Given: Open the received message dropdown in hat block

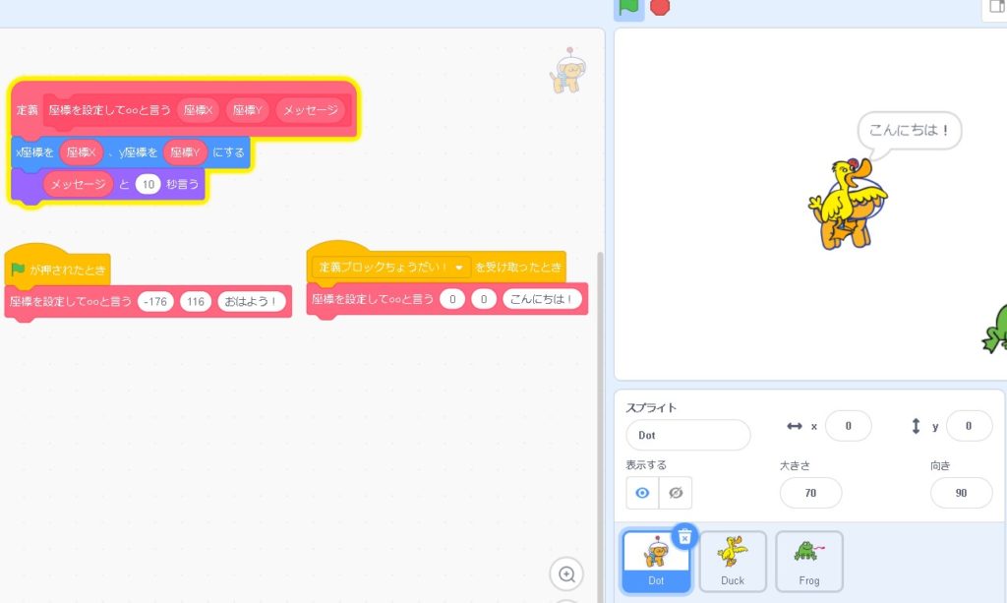Looking at the screenshot, I should pyautogui.click(x=458, y=267).
